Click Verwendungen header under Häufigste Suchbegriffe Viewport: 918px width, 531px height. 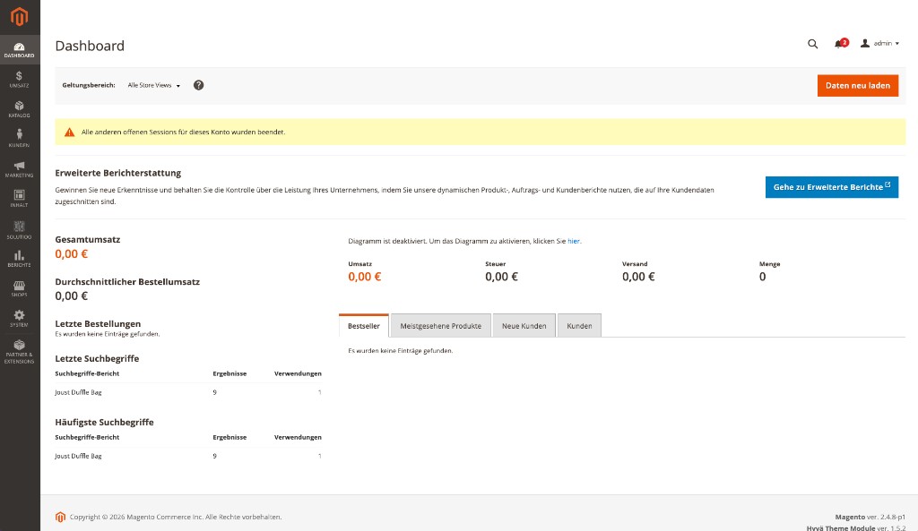click(x=298, y=438)
